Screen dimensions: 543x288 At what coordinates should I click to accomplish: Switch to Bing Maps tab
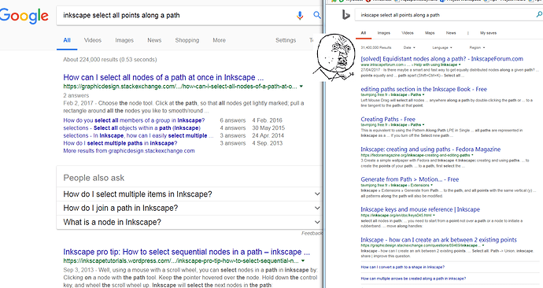430,33
